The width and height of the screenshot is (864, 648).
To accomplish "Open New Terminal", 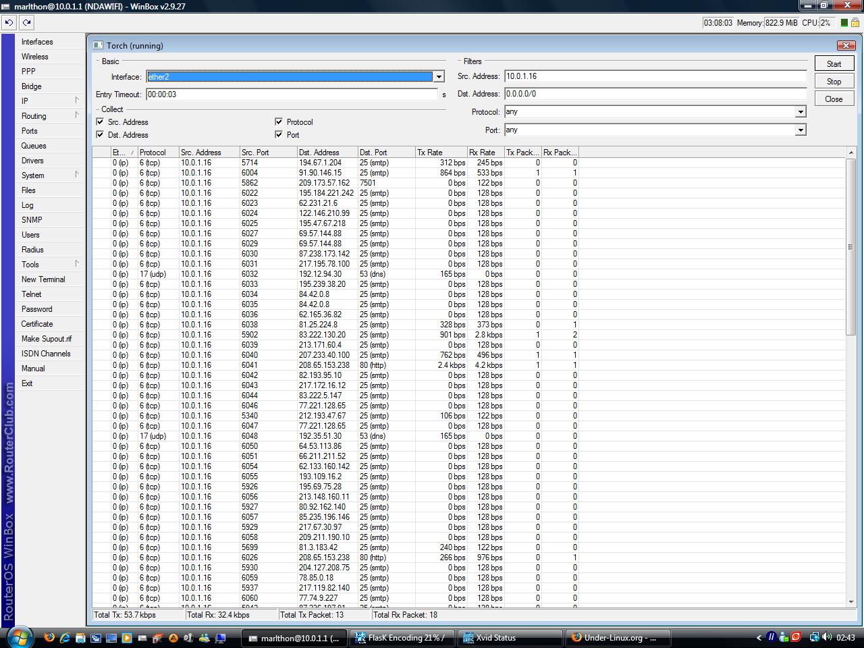I will pos(50,279).
